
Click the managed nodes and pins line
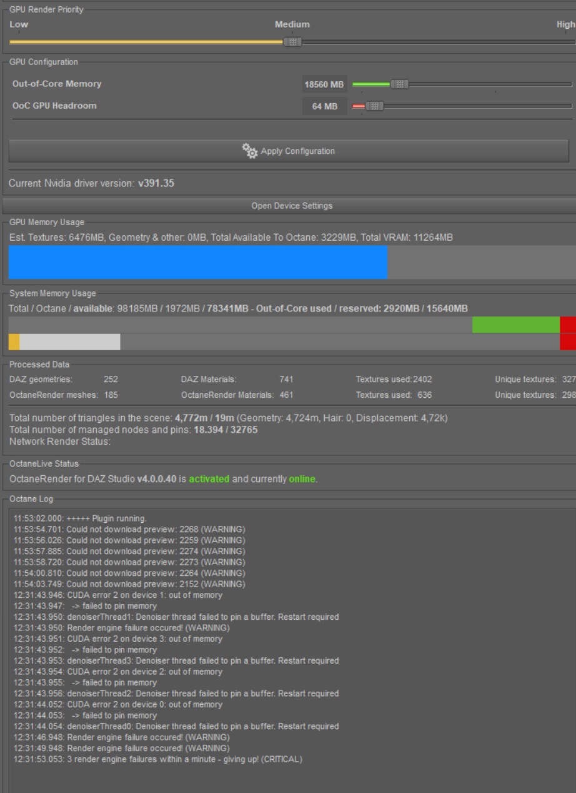tap(133, 430)
